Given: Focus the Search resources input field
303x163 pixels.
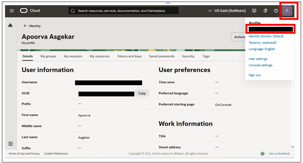Looking at the screenshot, I should click(x=123, y=11).
